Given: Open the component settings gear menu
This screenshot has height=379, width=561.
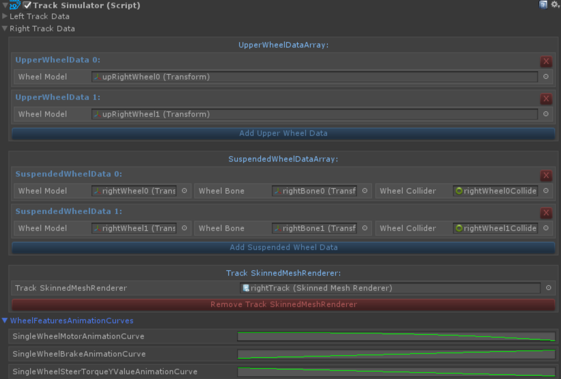Looking at the screenshot, I should (x=555, y=5).
